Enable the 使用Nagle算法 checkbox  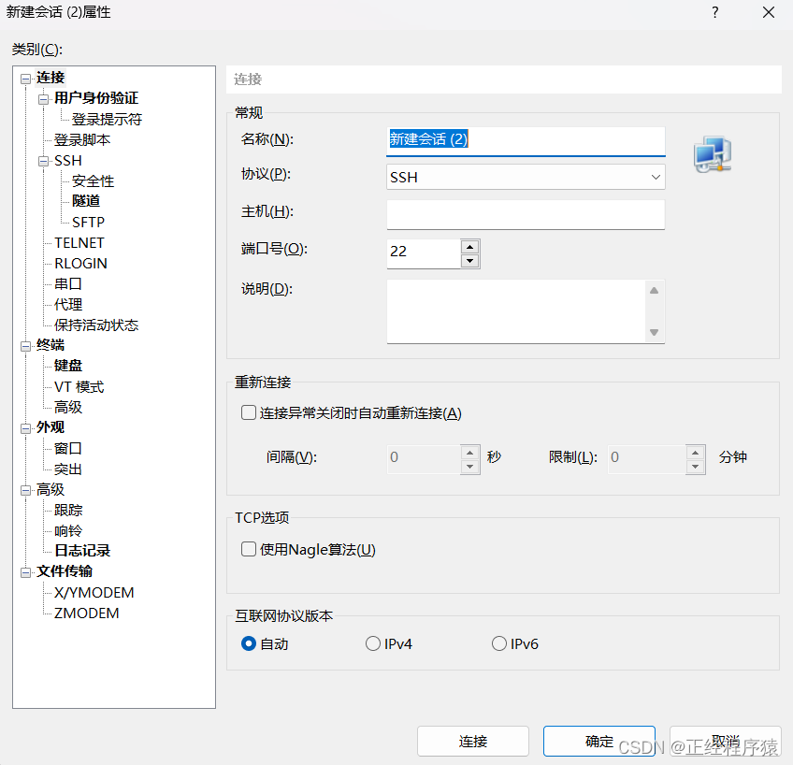pos(249,549)
